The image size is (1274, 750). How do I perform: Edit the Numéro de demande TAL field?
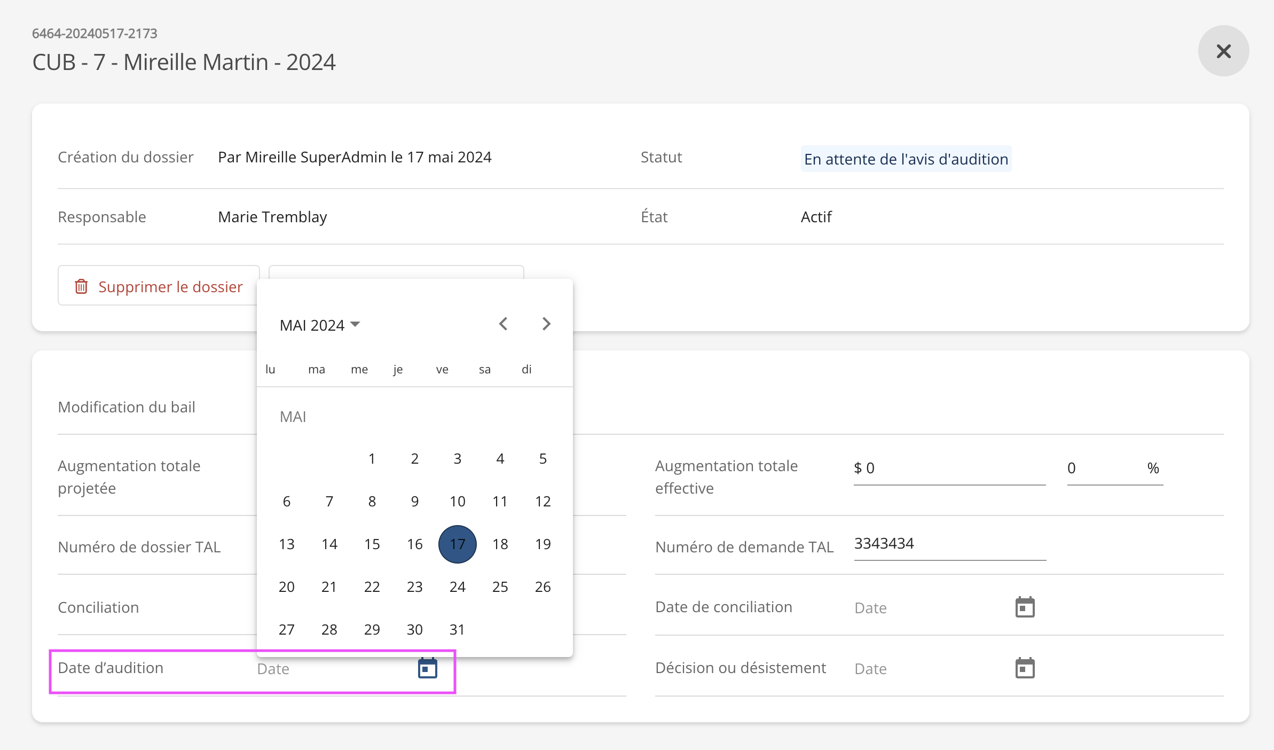coord(949,544)
